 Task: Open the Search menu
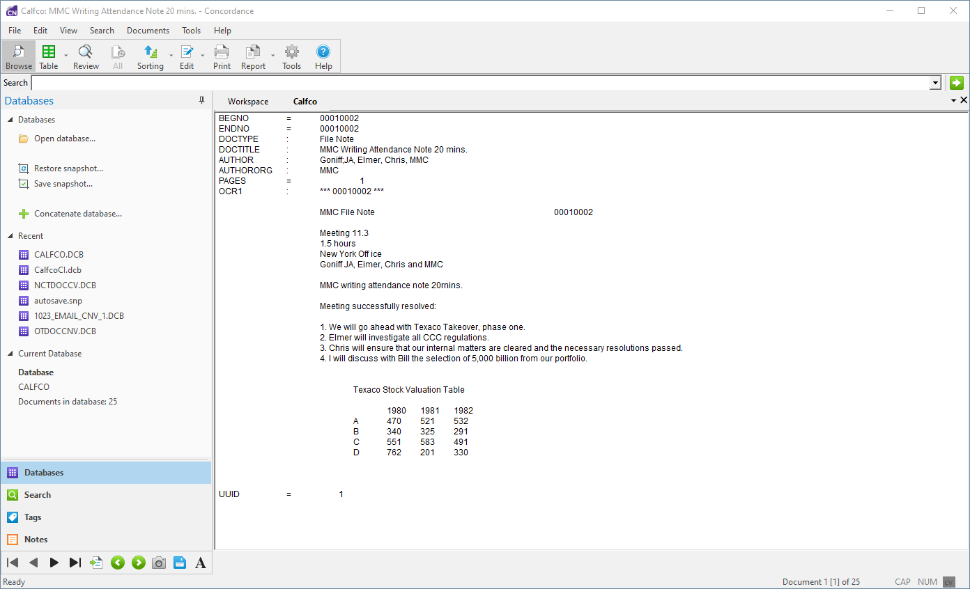(x=102, y=31)
